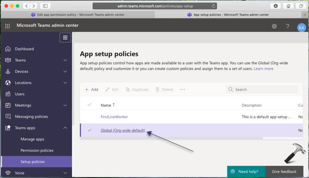This screenshot has width=309, height=178.
Task: Click the Teams group icon in sidebar
Action: click(x=8, y=60)
